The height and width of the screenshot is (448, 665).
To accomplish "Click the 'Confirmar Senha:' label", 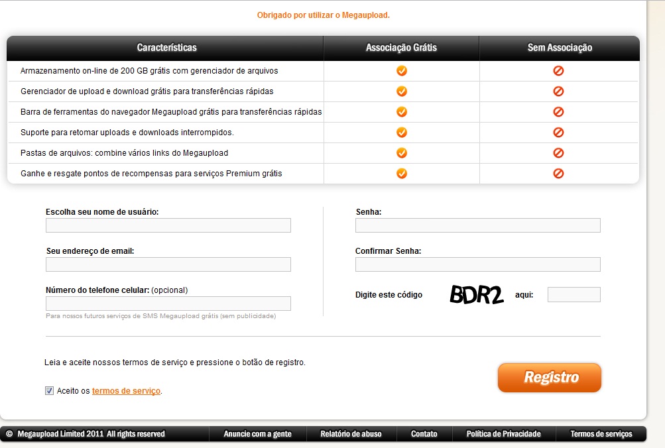I will [388, 251].
